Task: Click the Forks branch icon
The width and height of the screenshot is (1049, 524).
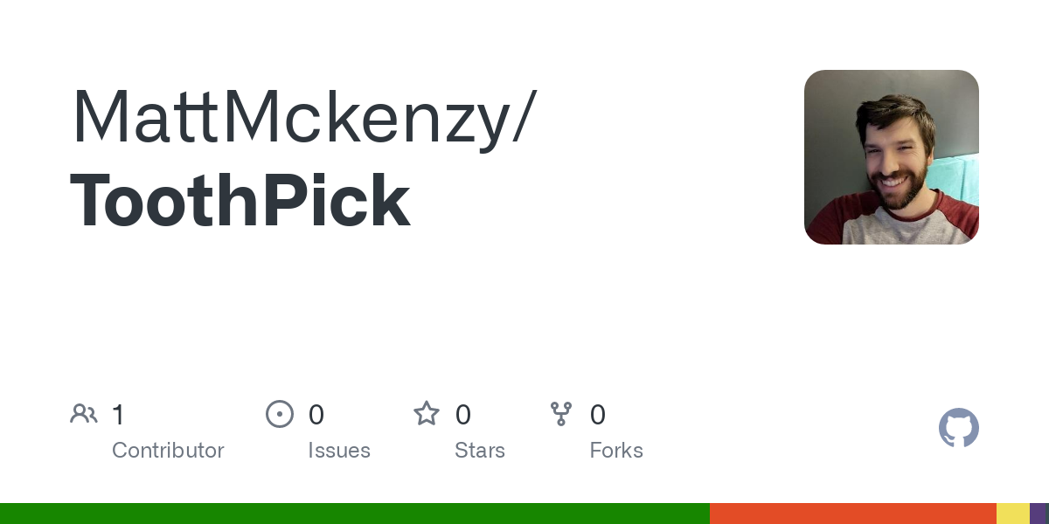Action: (561, 414)
